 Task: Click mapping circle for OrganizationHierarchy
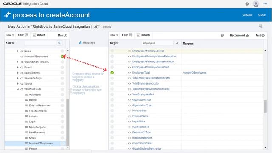(62, 62)
